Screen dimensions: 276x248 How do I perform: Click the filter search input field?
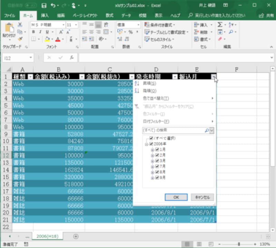169,130
